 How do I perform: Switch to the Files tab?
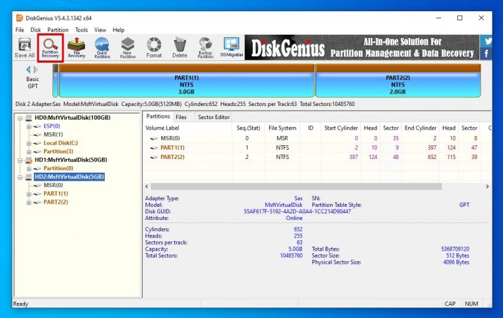tap(181, 117)
